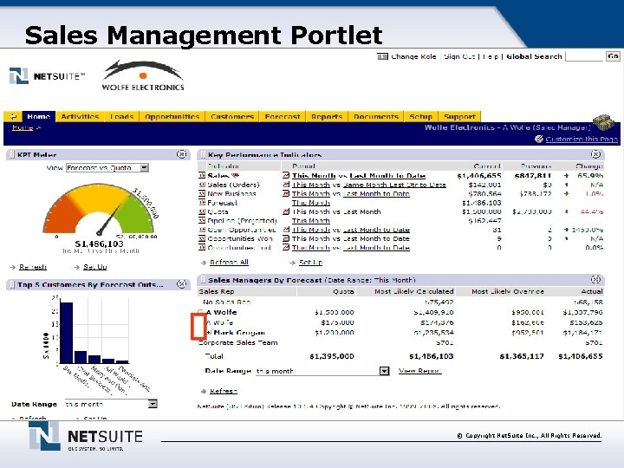Click the Sales Managers By Forecast drag handle
The width and height of the screenshot is (624, 468).
point(203,279)
